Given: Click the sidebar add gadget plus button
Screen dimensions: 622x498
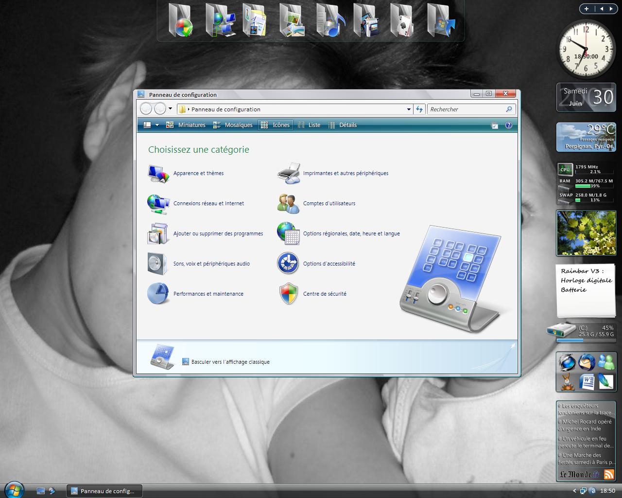Looking at the screenshot, I should pyautogui.click(x=587, y=9).
